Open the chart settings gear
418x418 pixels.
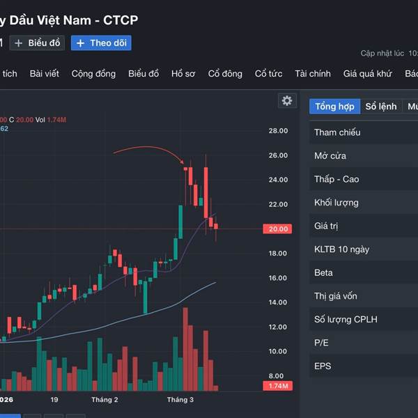pos(286,100)
